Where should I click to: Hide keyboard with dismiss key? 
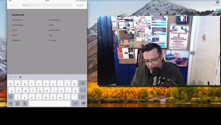pos(83,104)
